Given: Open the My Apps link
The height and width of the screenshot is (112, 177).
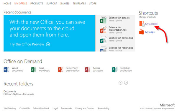Looking at the screenshot, I should [x=150, y=32].
